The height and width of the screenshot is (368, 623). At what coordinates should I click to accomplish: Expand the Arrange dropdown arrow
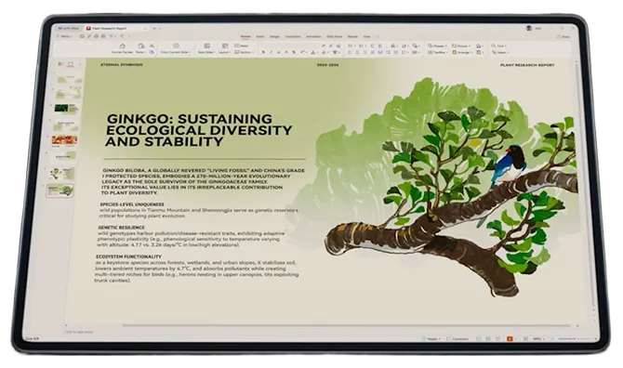click(x=471, y=52)
